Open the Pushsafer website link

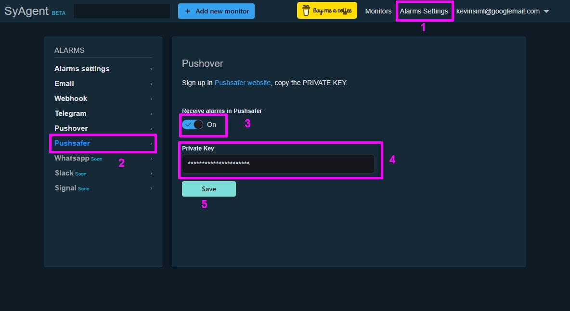click(243, 83)
